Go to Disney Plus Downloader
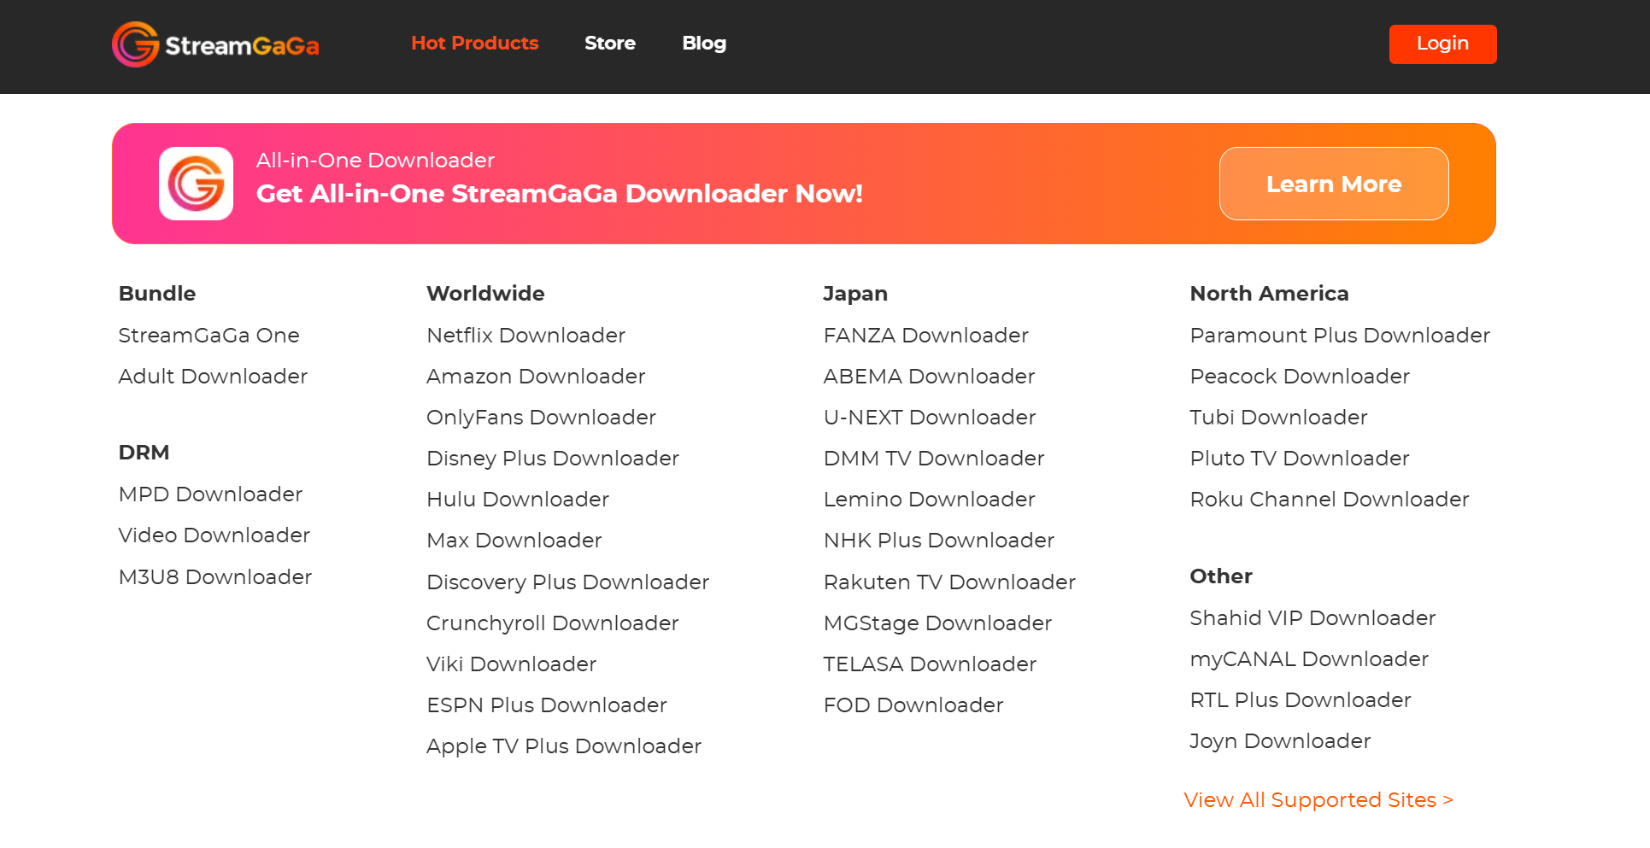Screen dimensions: 1650x848 pos(552,459)
